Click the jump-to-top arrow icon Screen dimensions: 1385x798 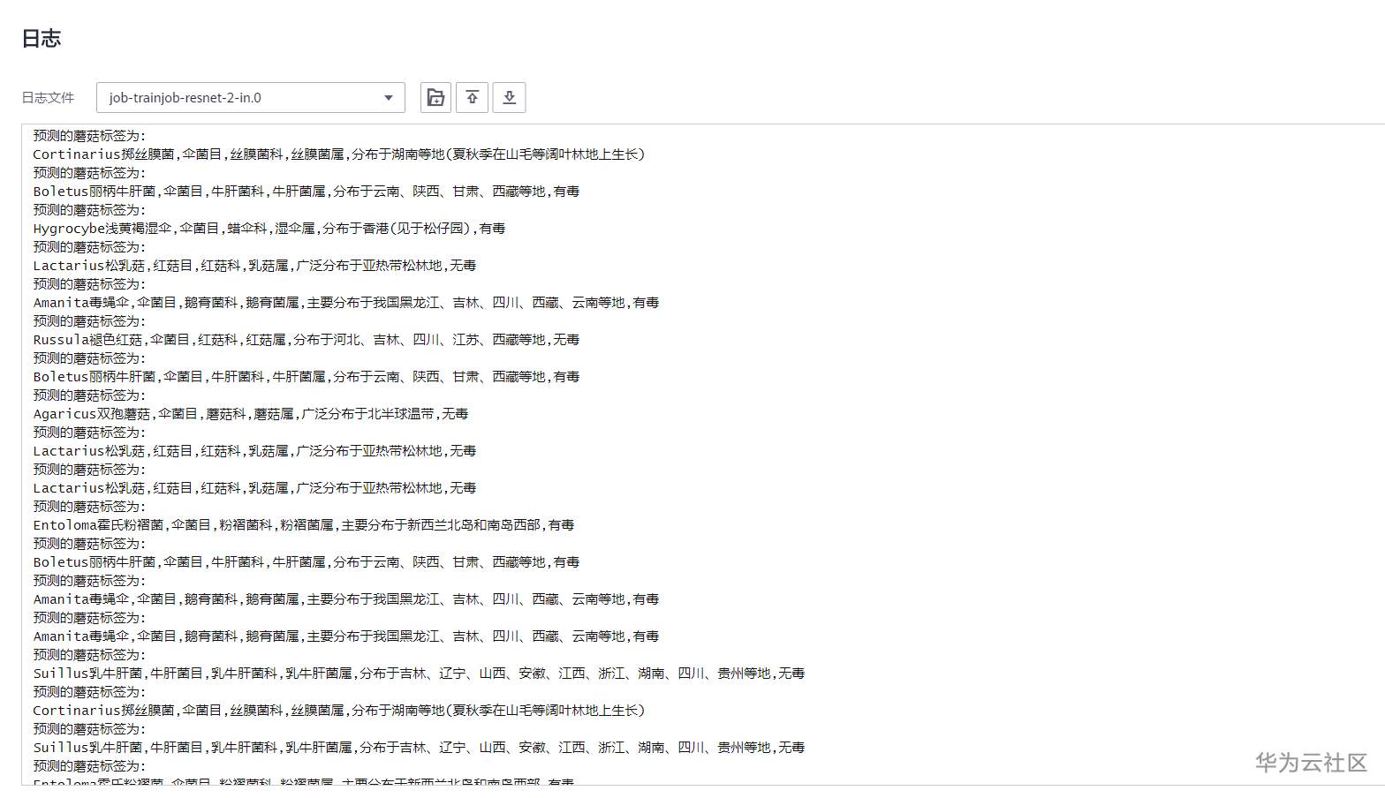[473, 98]
